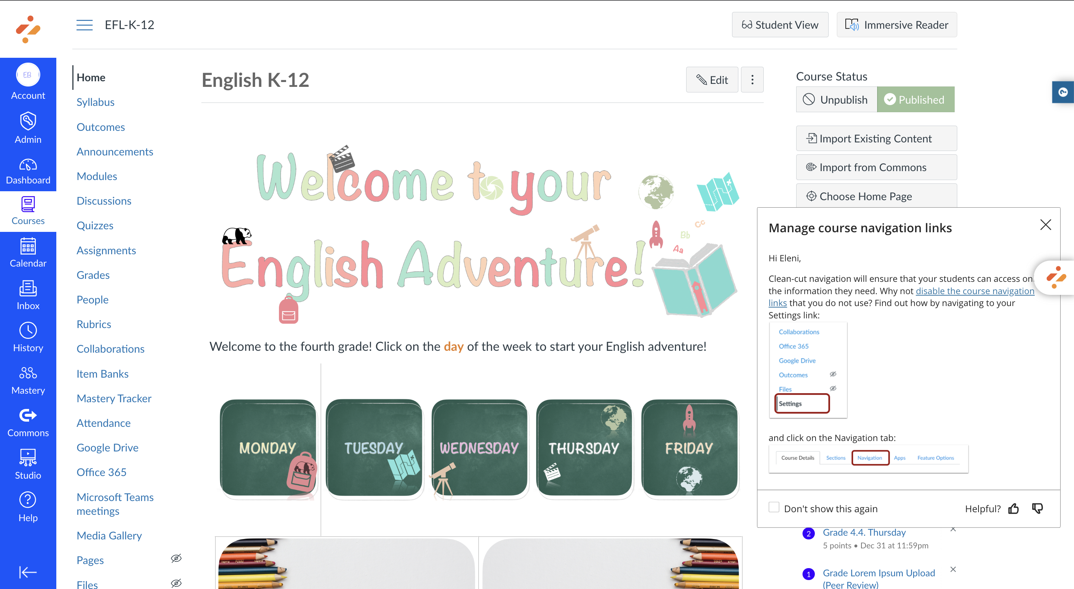Image resolution: width=1074 pixels, height=589 pixels.
Task: Dismiss the Grade Lorem Ipsum Upload to-do item
Action: point(953,569)
